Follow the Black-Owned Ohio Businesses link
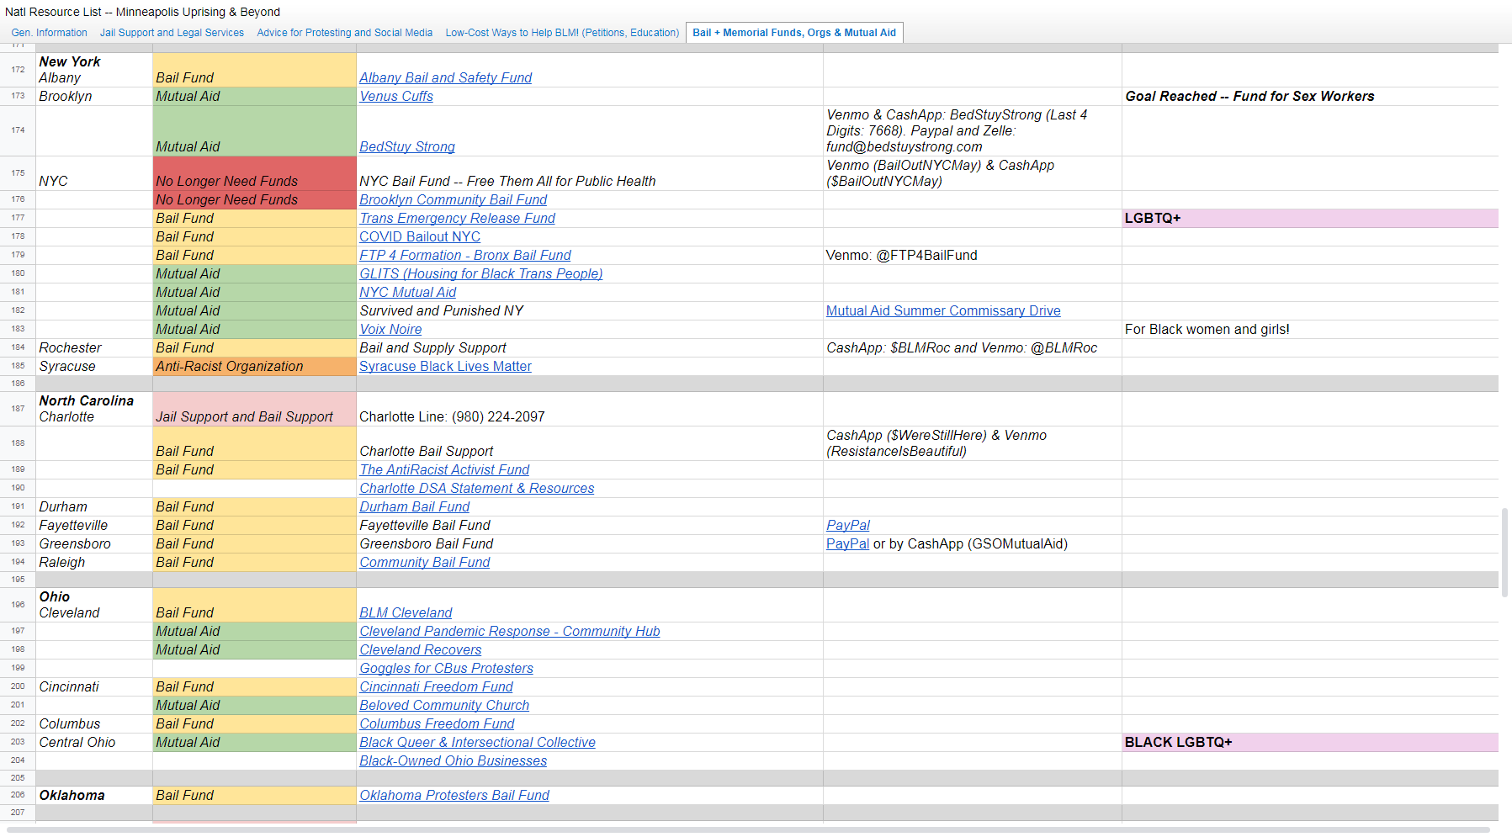 [x=454, y=761]
